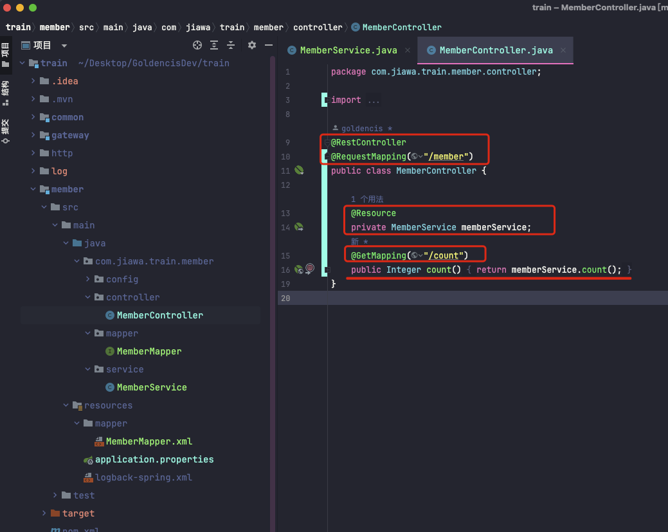This screenshot has width=668, height=532.
Task: Expand the log folder
Action: pyautogui.click(x=33, y=171)
